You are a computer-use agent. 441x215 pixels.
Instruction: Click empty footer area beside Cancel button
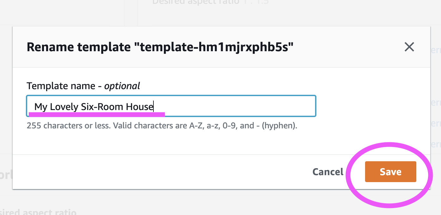click(x=158, y=172)
